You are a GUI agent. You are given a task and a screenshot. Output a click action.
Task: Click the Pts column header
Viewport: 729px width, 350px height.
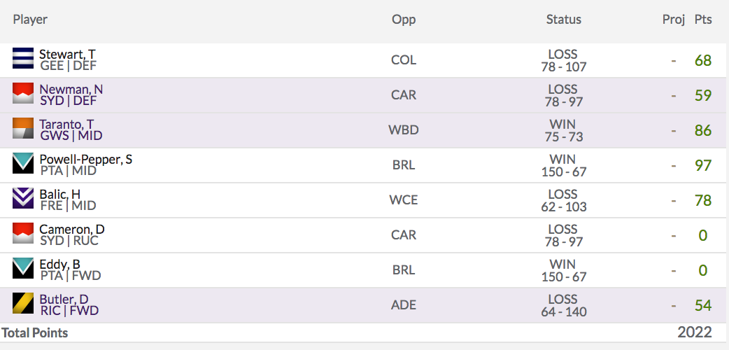tap(703, 20)
